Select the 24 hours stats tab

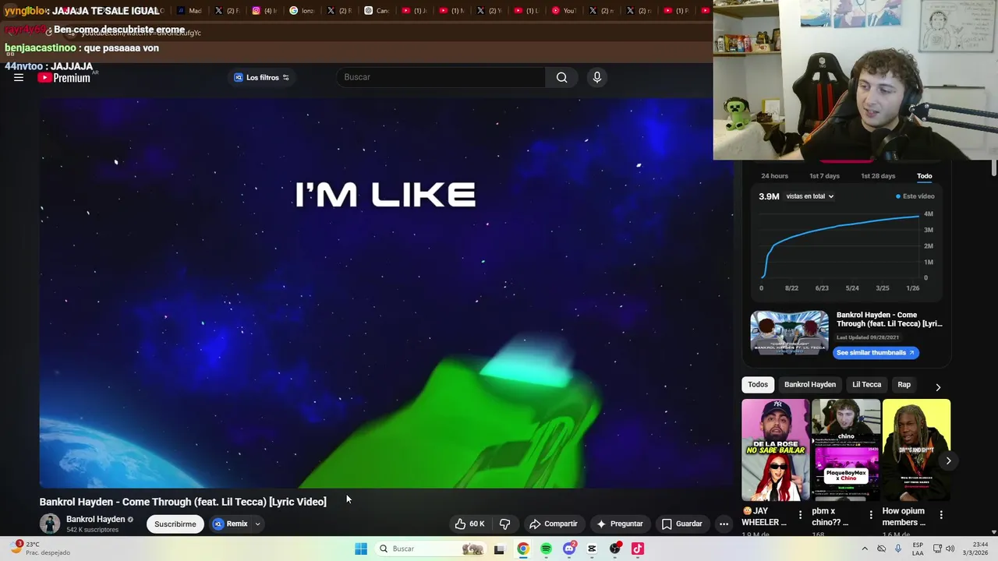[x=774, y=176]
